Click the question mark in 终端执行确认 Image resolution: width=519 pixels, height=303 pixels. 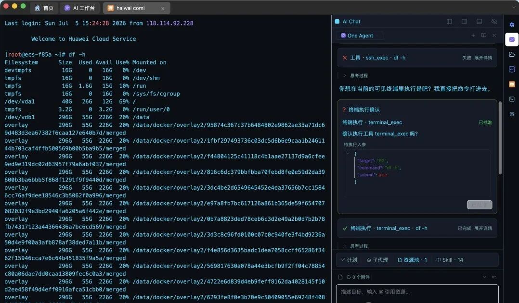(344, 110)
